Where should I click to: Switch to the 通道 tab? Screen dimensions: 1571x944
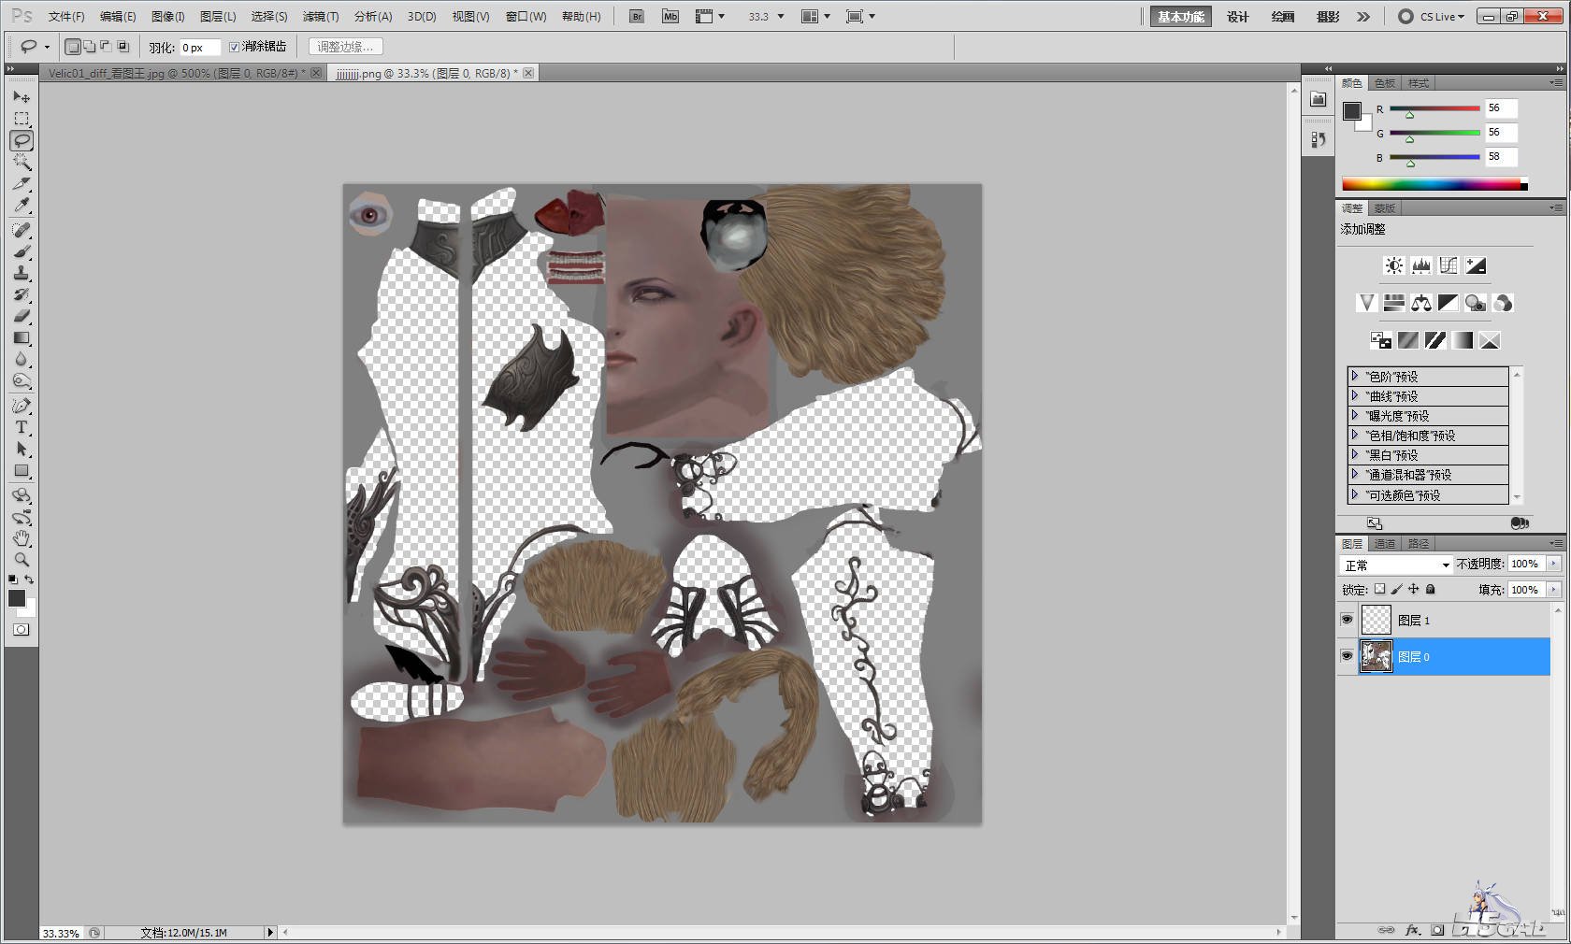click(1385, 543)
